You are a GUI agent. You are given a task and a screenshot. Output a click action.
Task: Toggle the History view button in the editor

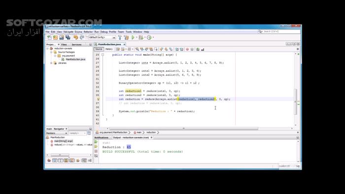tap(109, 49)
